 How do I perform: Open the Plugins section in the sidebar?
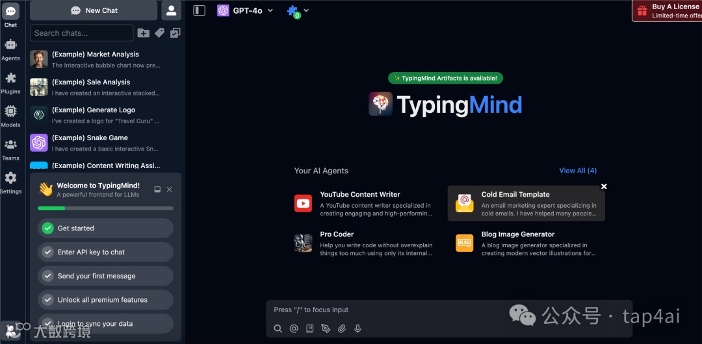pos(11,83)
